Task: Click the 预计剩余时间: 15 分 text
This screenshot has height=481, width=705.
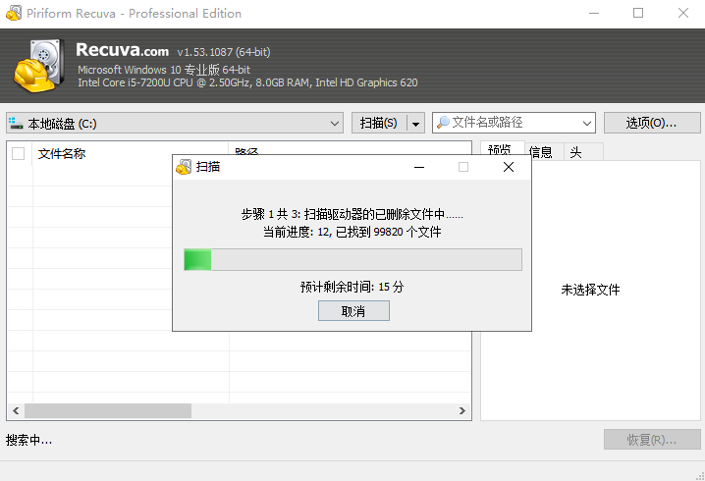Action: 352,287
